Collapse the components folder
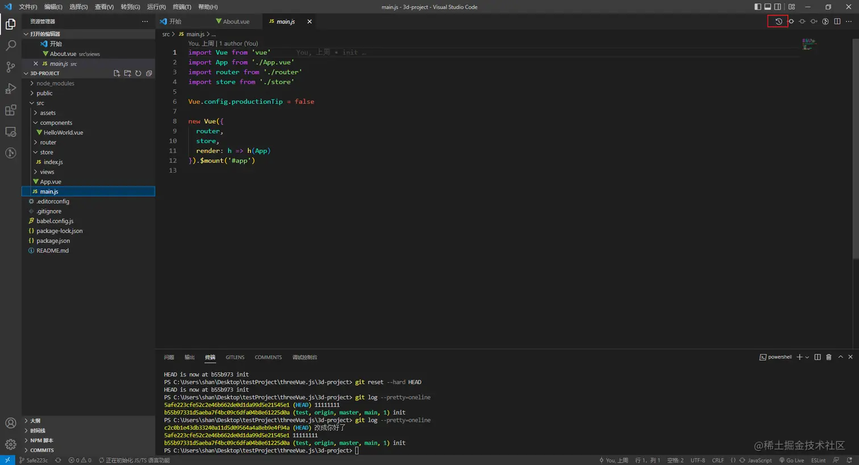This screenshot has height=465, width=859. (88, 123)
